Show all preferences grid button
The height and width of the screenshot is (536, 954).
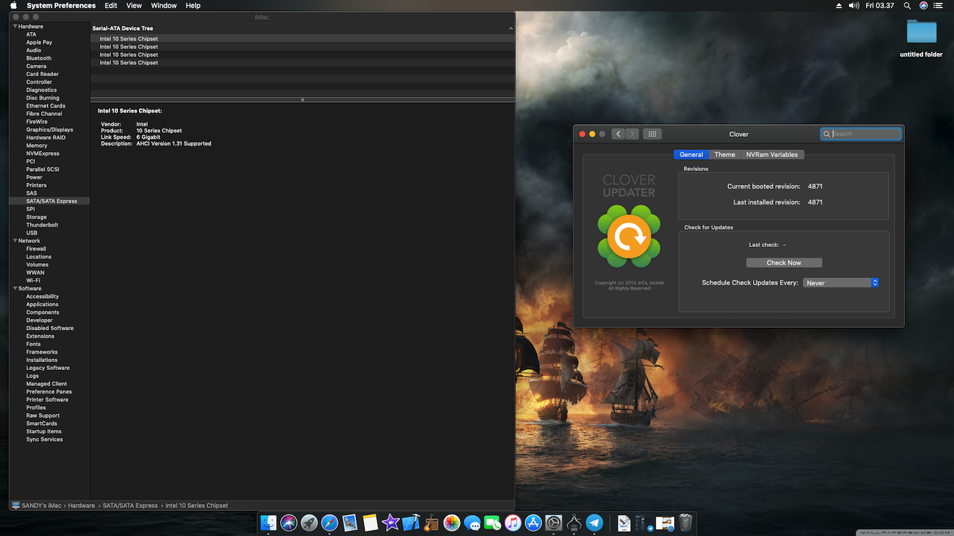[x=652, y=134]
